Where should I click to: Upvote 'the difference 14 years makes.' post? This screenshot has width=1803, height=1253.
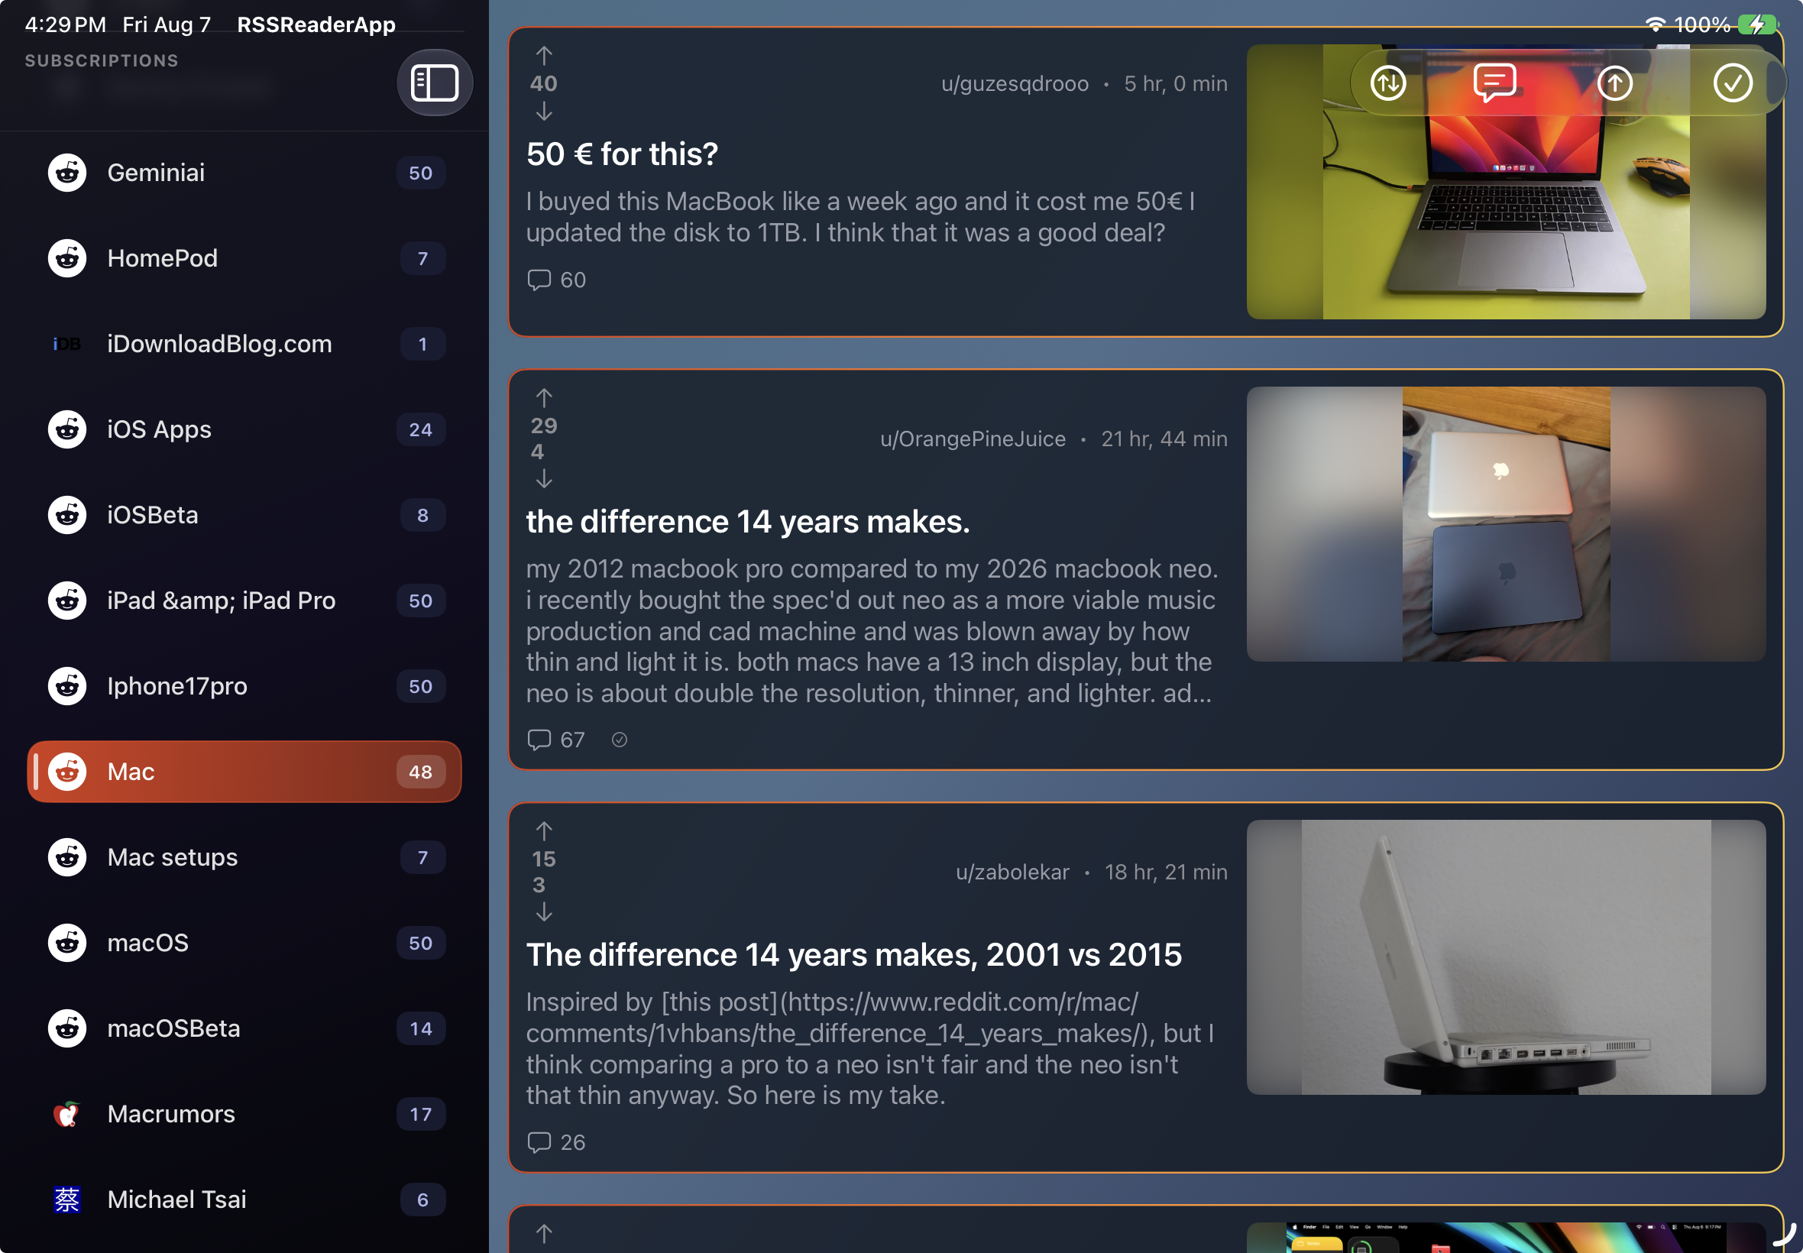coord(544,397)
